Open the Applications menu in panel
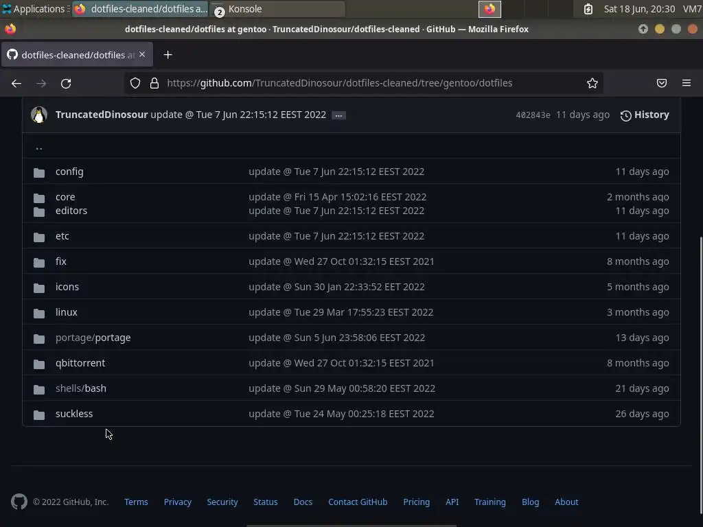 click(36, 9)
